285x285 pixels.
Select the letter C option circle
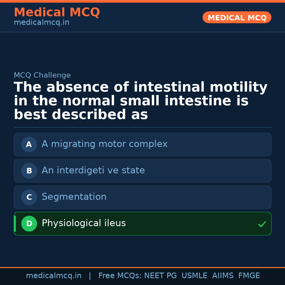click(29, 197)
